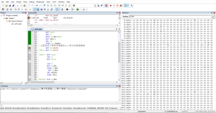Step over the current line
Viewport: 216px width, 113px height.
pos(19,9)
